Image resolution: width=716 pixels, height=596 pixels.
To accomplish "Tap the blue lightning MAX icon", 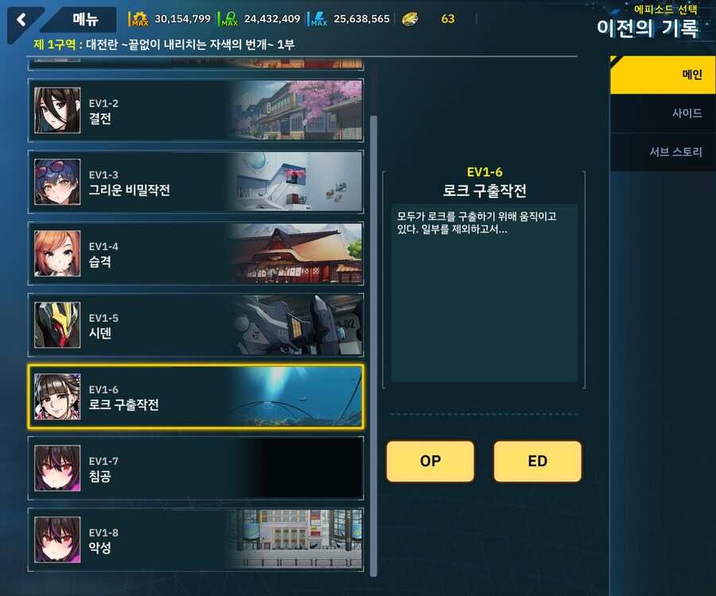I will click(x=318, y=19).
